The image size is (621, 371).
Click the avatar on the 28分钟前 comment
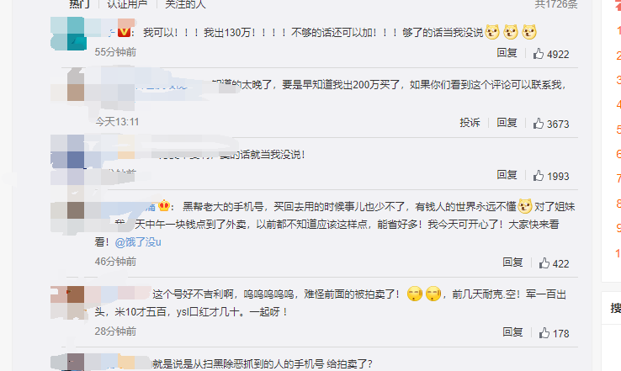[x=67, y=303]
